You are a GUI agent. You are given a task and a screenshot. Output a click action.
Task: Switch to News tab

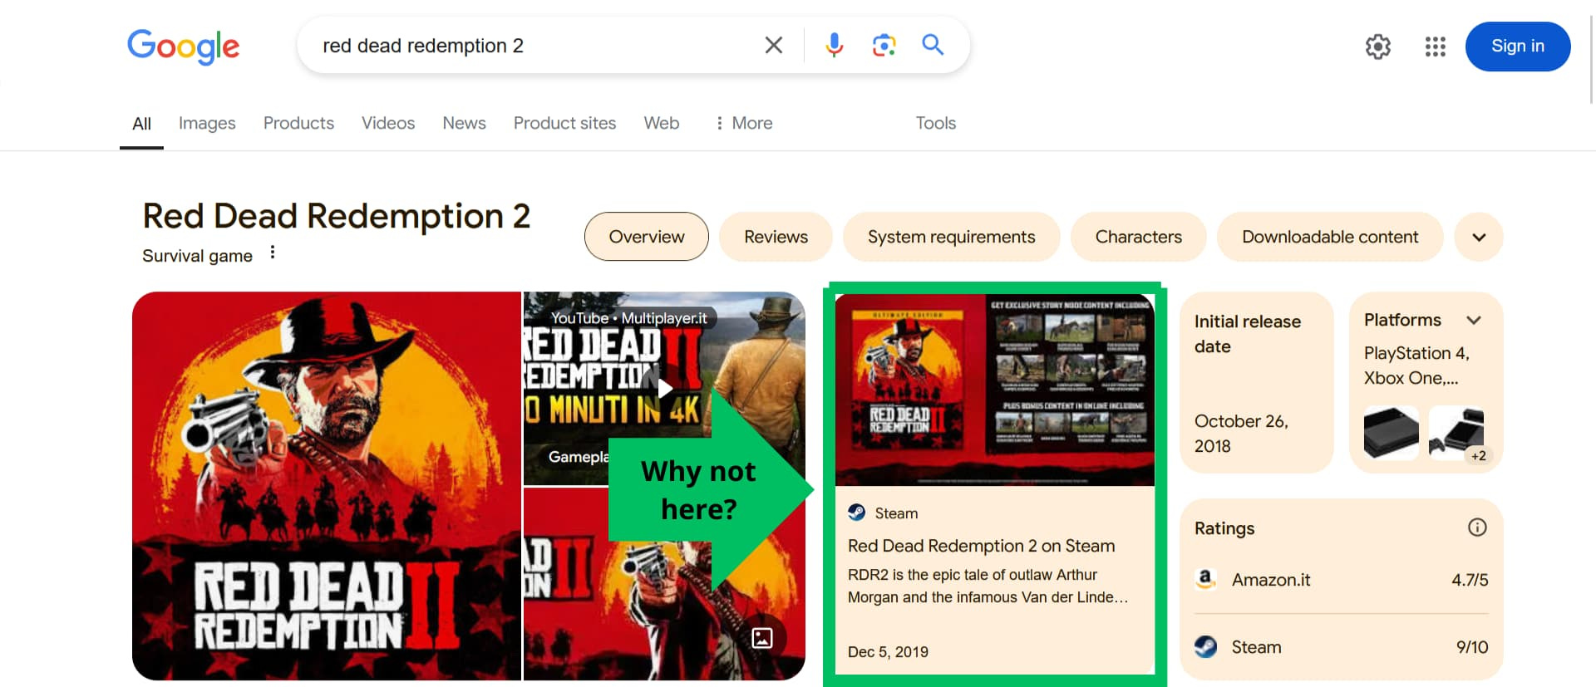tap(464, 123)
